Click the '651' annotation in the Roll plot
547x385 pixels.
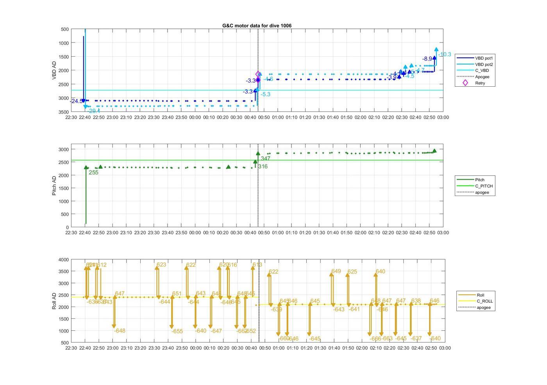tap(177, 294)
